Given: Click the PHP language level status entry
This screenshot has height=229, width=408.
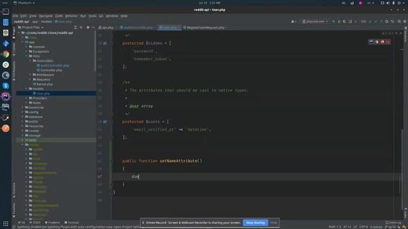Looking at the screenshot, I should pos(335,227).
